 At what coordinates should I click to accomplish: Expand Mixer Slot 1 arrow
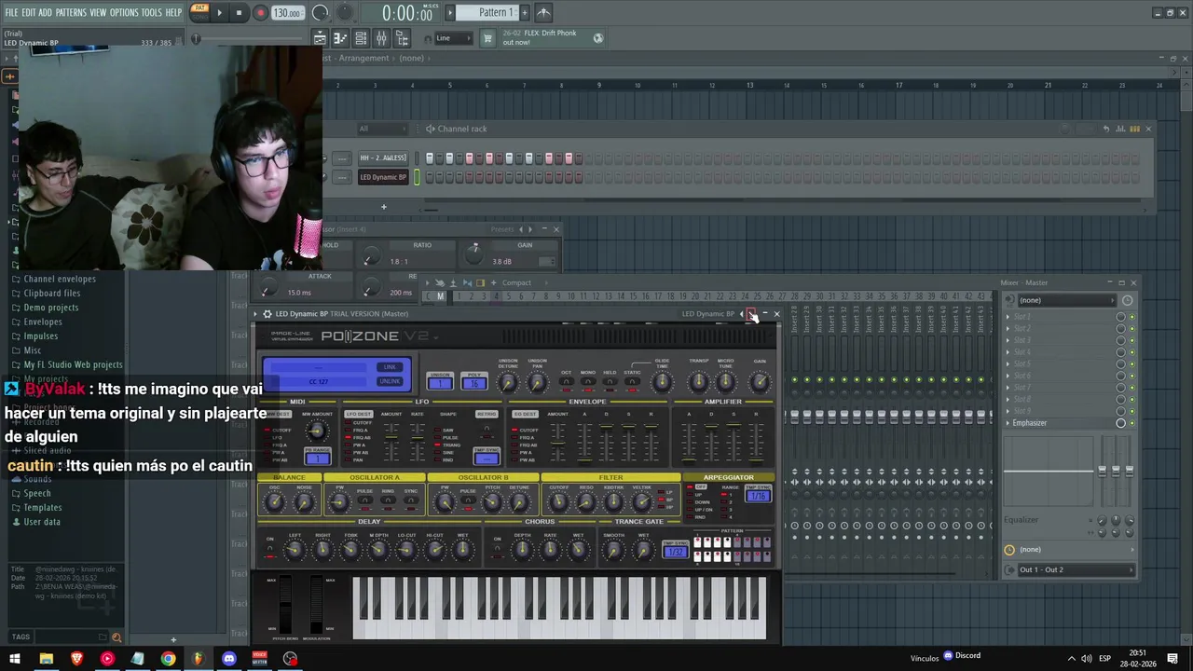pos(1008,317)
